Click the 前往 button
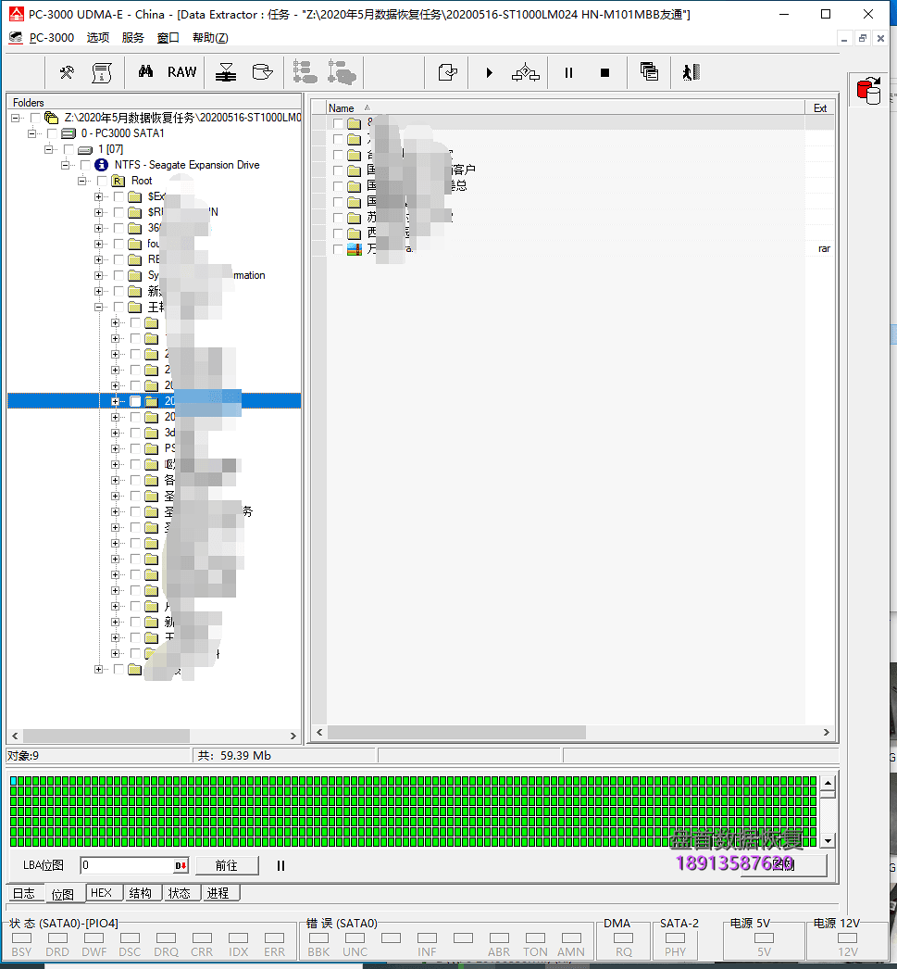Screen dimensions: 897x969 pyautogui.click(x=227, y=866)
